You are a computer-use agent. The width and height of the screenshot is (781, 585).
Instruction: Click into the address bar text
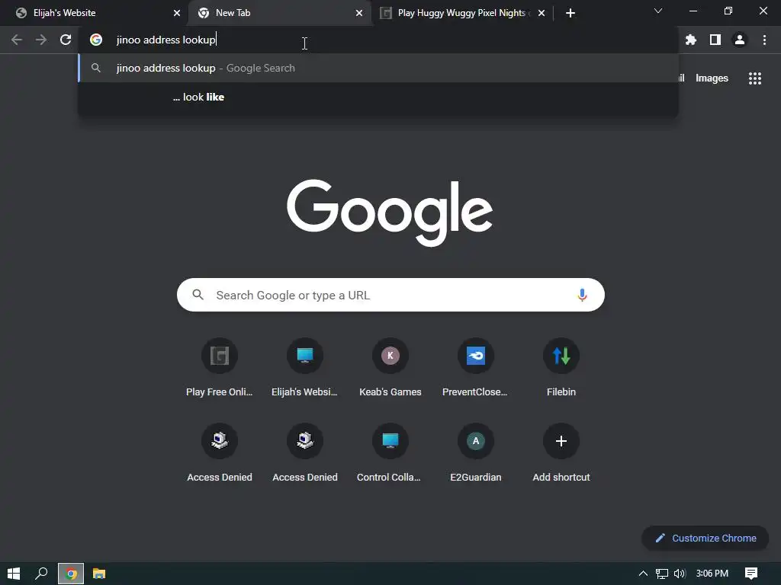coord(166,40)
